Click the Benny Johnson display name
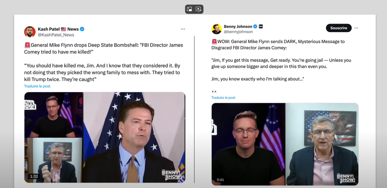This screenshot has height=188, width=387. point(238,26)
